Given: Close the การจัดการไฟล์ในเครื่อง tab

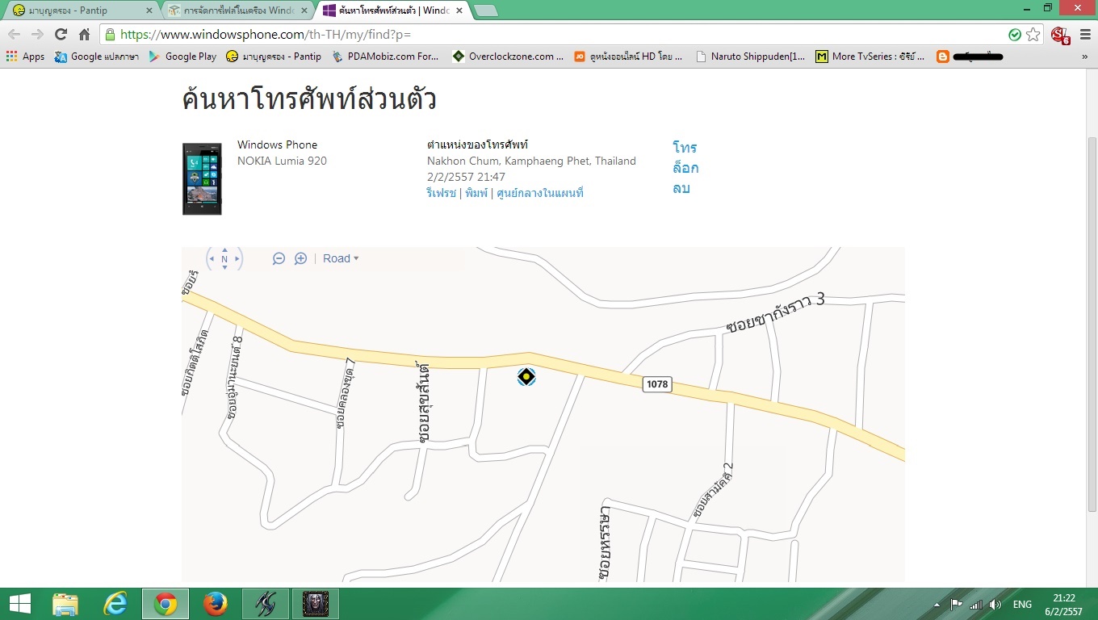Looking at the screenshot, I should pyautogui.click(x=304, y=10).
